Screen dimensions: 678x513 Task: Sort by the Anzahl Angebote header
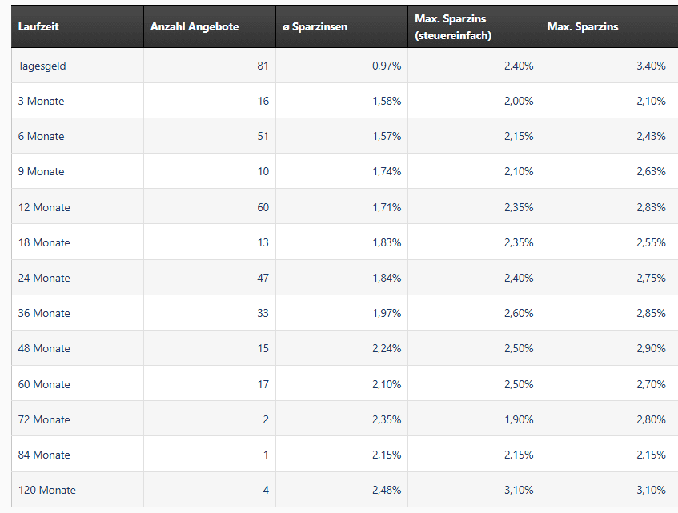coord(195,27)
